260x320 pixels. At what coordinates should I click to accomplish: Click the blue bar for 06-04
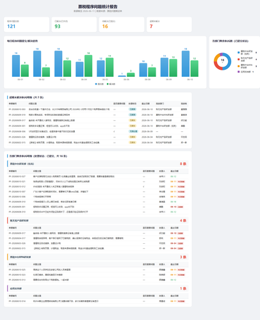(79, 69)
